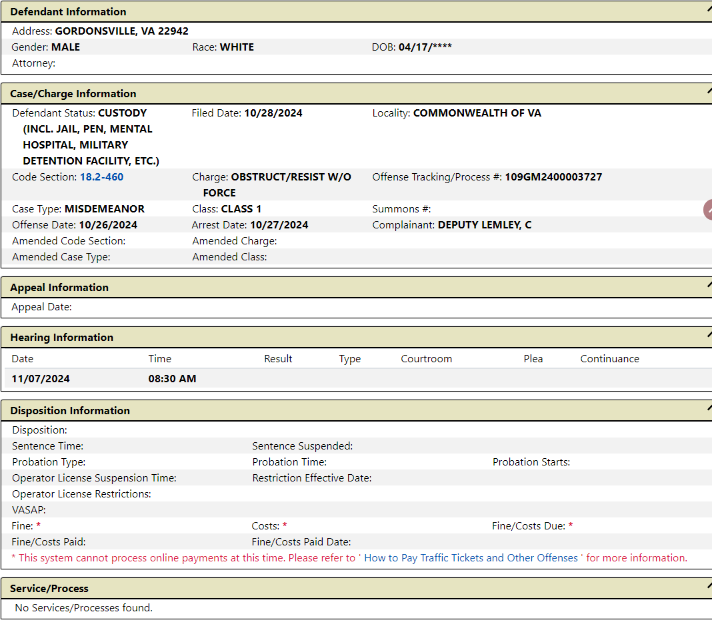The image size is (712, 620).
Task: Click the Filed Date 10/28/2024
Action: click(x=273, y=113)
